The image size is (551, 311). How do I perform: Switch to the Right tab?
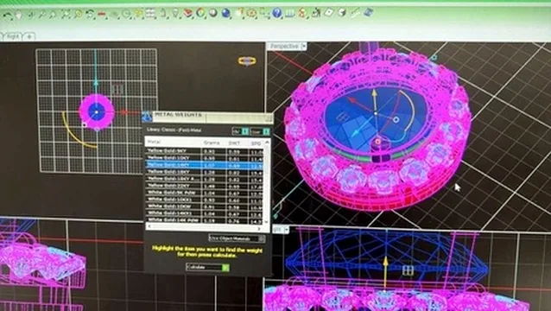12,36
